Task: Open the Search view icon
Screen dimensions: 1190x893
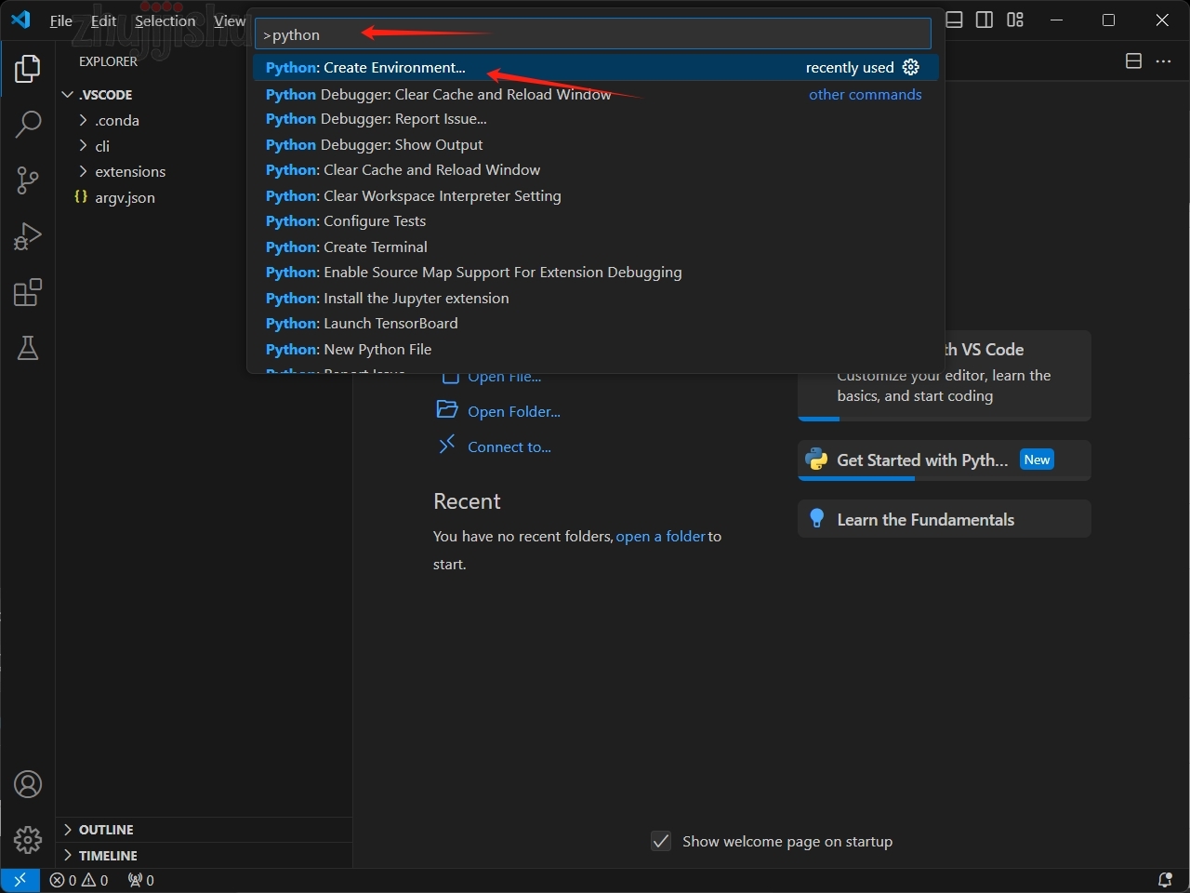Action: [28, 124]
